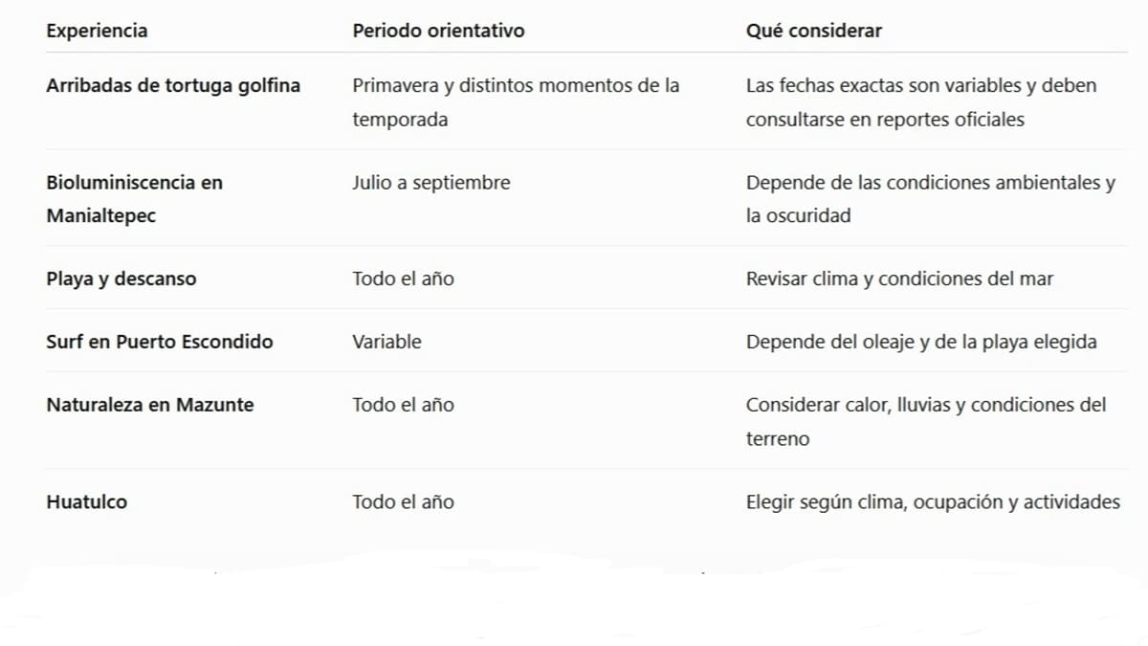1148x646 pixels.
Task: Click the Surf en Puerto Escondido label
Action: click(160, 342)
